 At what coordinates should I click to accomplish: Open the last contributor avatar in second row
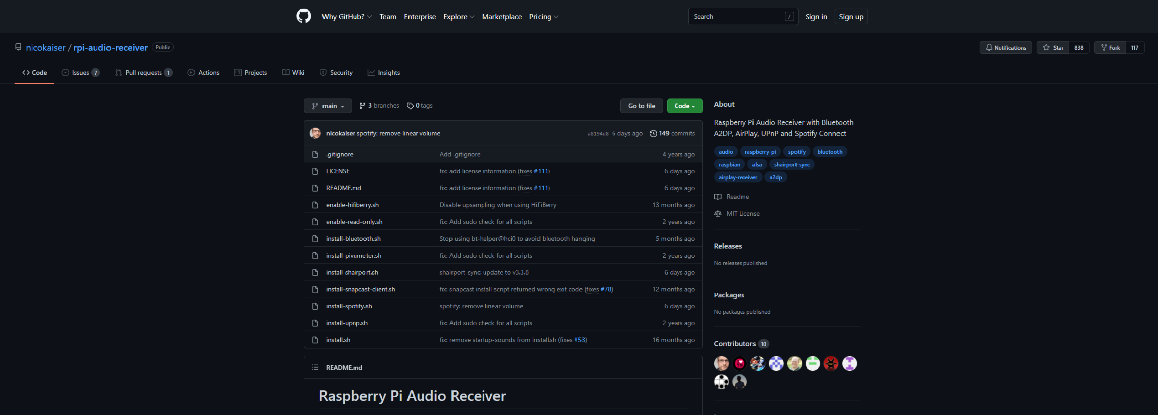click(740, 382)
